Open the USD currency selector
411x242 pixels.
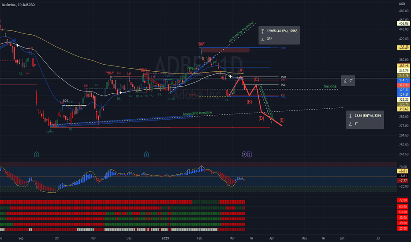click(402, 4)
